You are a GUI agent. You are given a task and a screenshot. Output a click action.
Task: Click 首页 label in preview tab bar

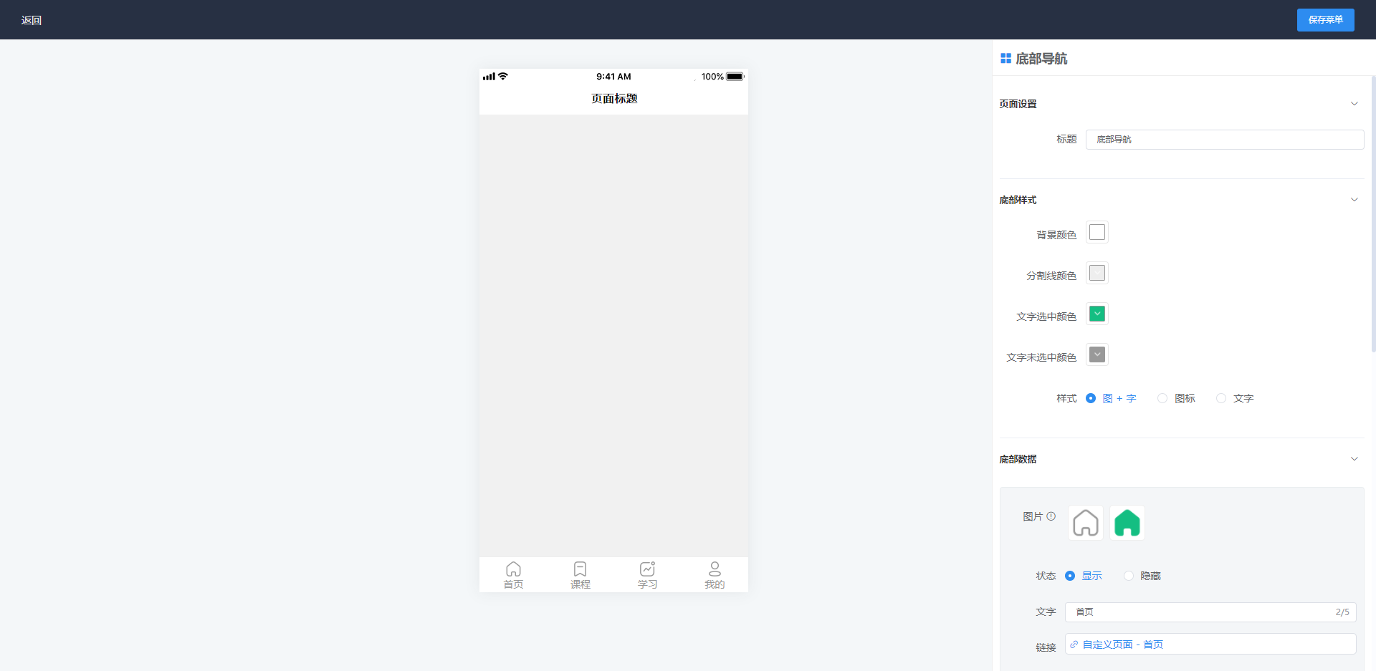click(513, 584)
